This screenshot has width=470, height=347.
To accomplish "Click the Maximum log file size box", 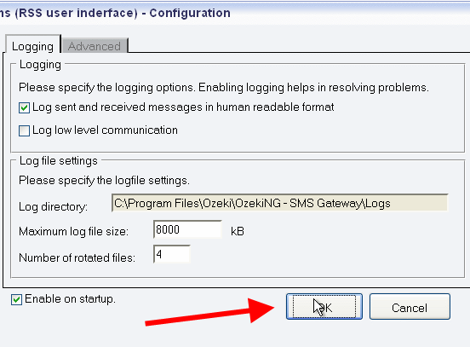I will pos(187,229).
